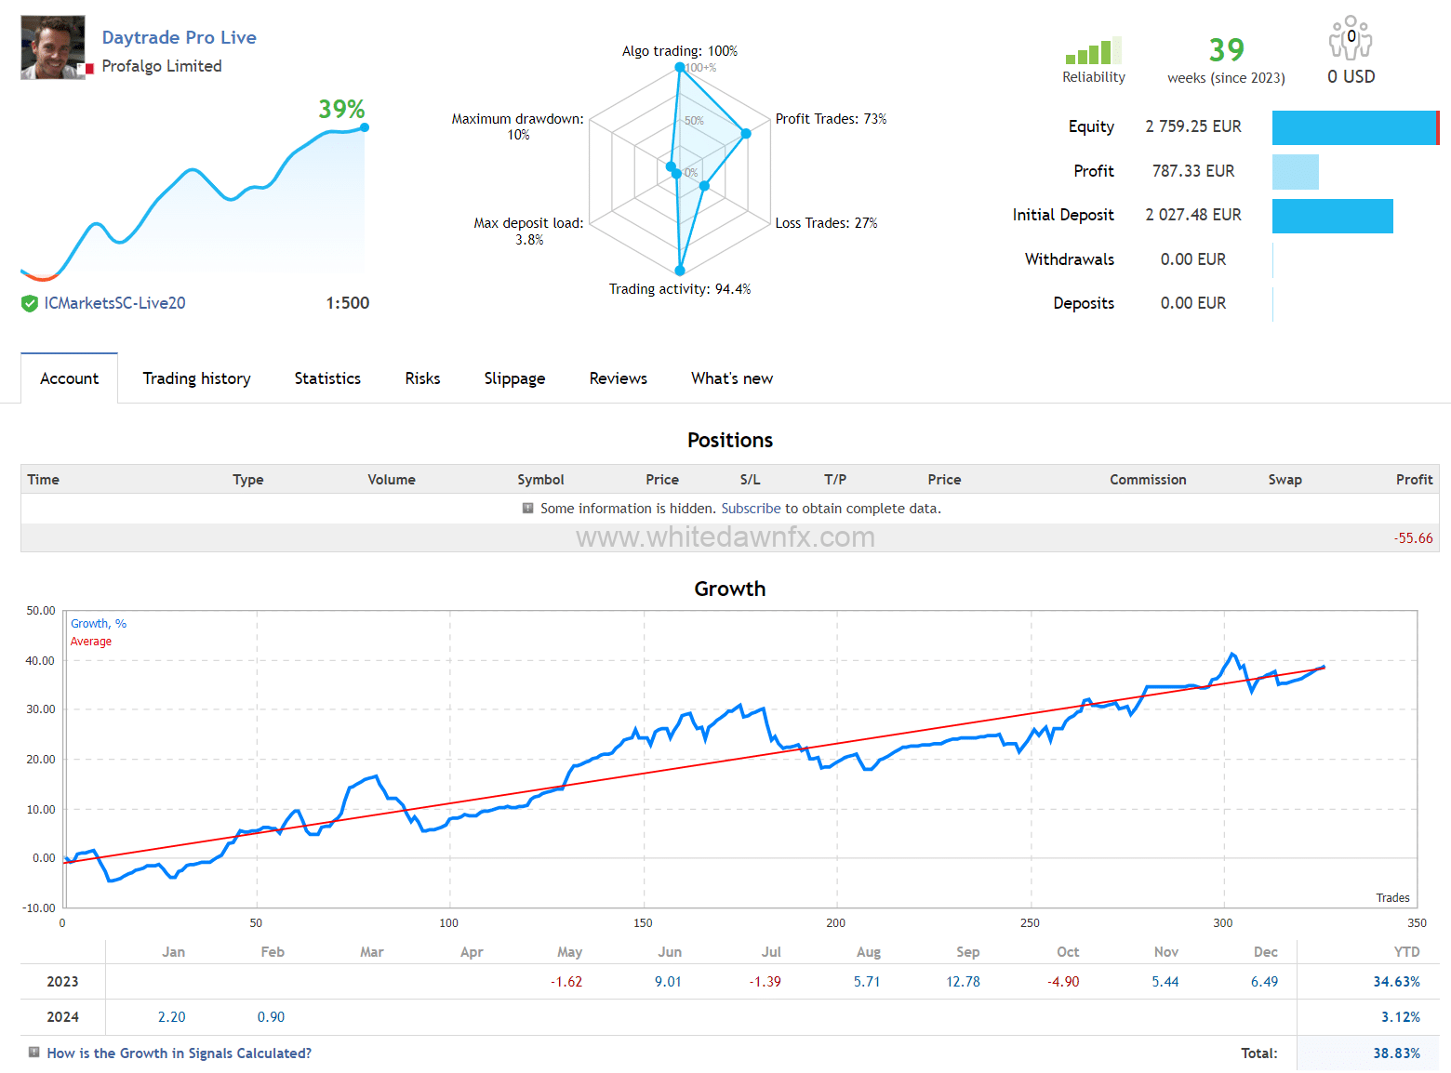The height and width of the screenshot is (1073, 1451).
Task: Click the Reliability bars icon
Action: point(1093,52)
